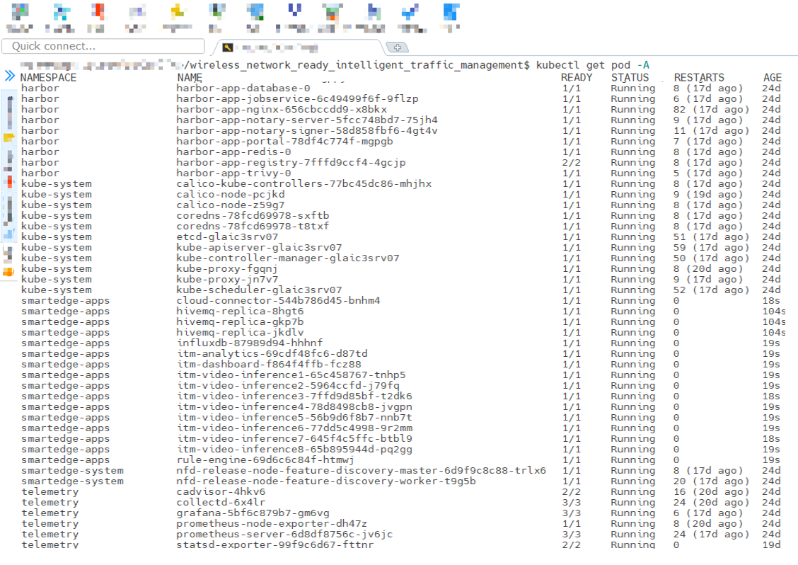Select pod statsd-exporter-99f9c6d67-fttnr
Image resolution: width=798 pixels, height=565 pixels.
point(275,544)
